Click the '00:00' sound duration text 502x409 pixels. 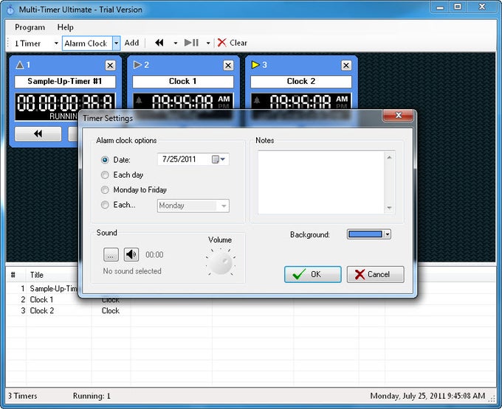(x=154, y=255)
